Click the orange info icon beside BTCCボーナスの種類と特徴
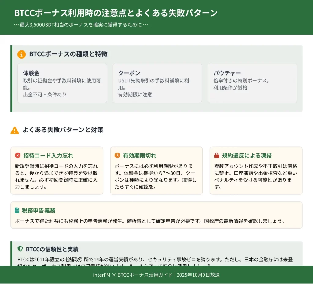Viewport: 313px width, 284px height. pyautogui.click(x=21, y=54)
